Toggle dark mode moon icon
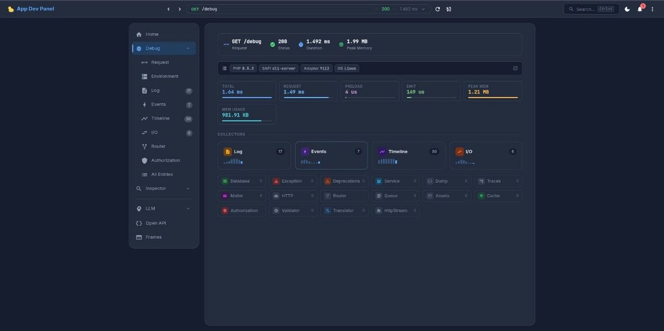664x331 pixels. tap(627, 9)
